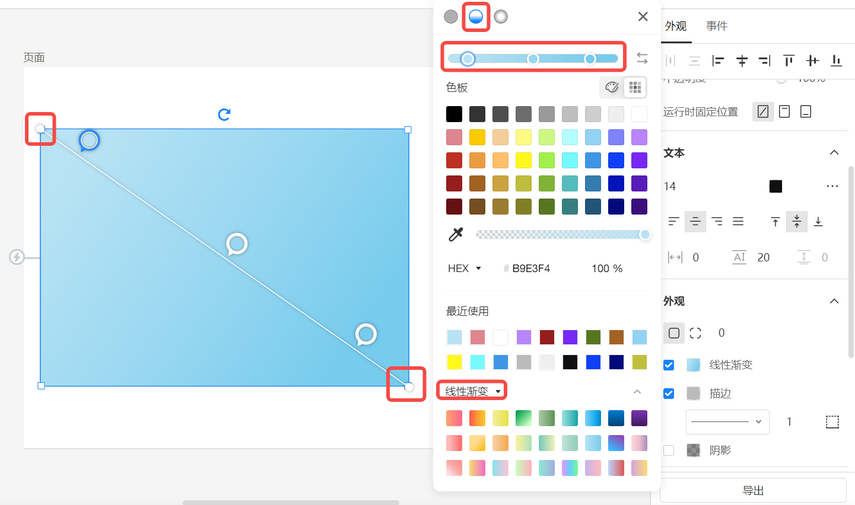Open the 线性渐变 gradient type dropdown
The image size is (855, 505).
coord(473,391)
